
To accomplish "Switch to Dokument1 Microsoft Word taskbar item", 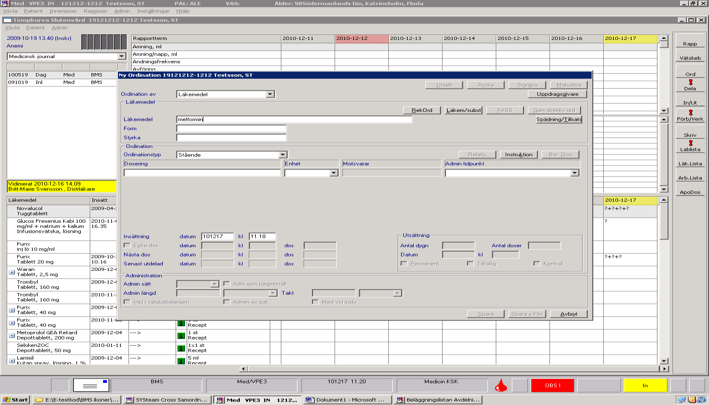I will [x=347, y=399].
